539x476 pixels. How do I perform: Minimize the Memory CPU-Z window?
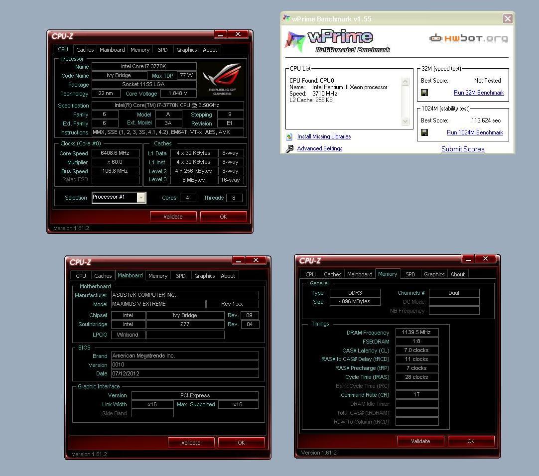468,258
